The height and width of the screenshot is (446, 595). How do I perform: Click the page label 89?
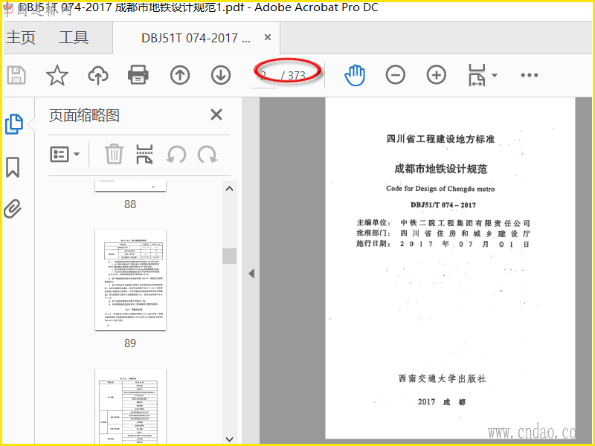coord(130,343)
